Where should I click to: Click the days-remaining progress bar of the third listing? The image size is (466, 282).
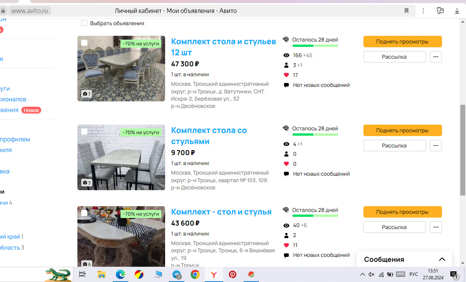[315, 216]
